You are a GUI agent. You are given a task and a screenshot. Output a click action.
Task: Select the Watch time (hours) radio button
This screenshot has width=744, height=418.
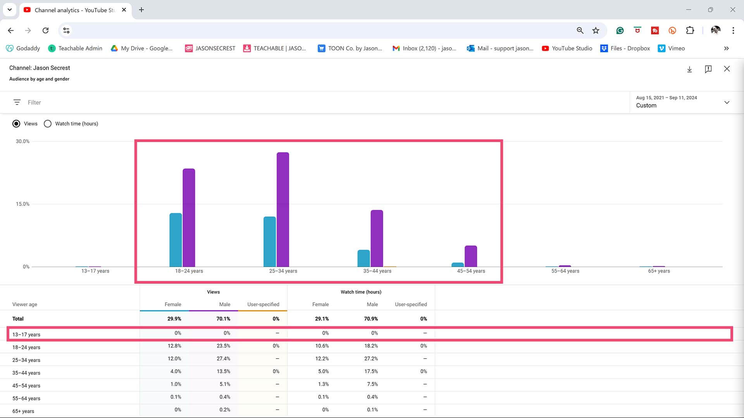(48, 123)
